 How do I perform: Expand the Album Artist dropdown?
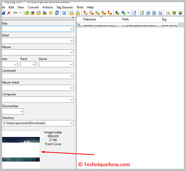tap(71, 88)
